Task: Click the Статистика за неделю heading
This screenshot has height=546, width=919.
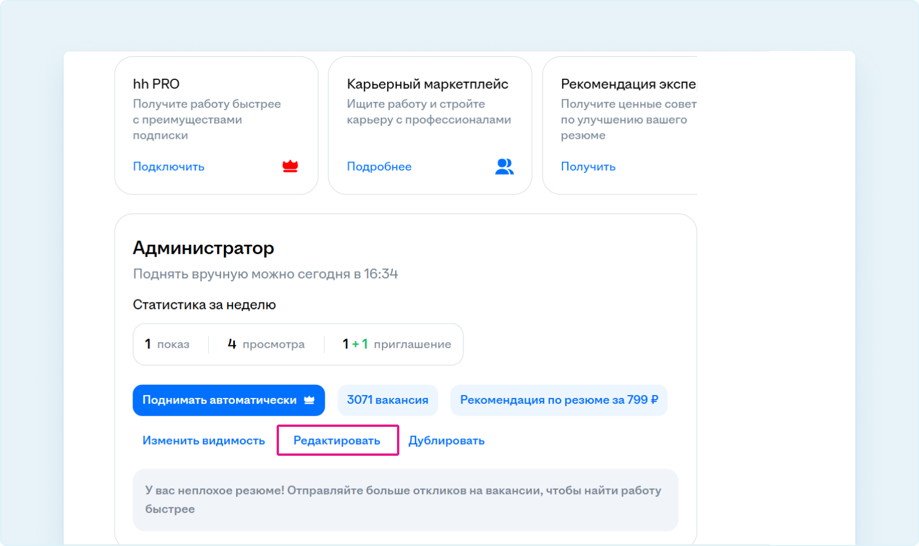Action: pos(204,305)
